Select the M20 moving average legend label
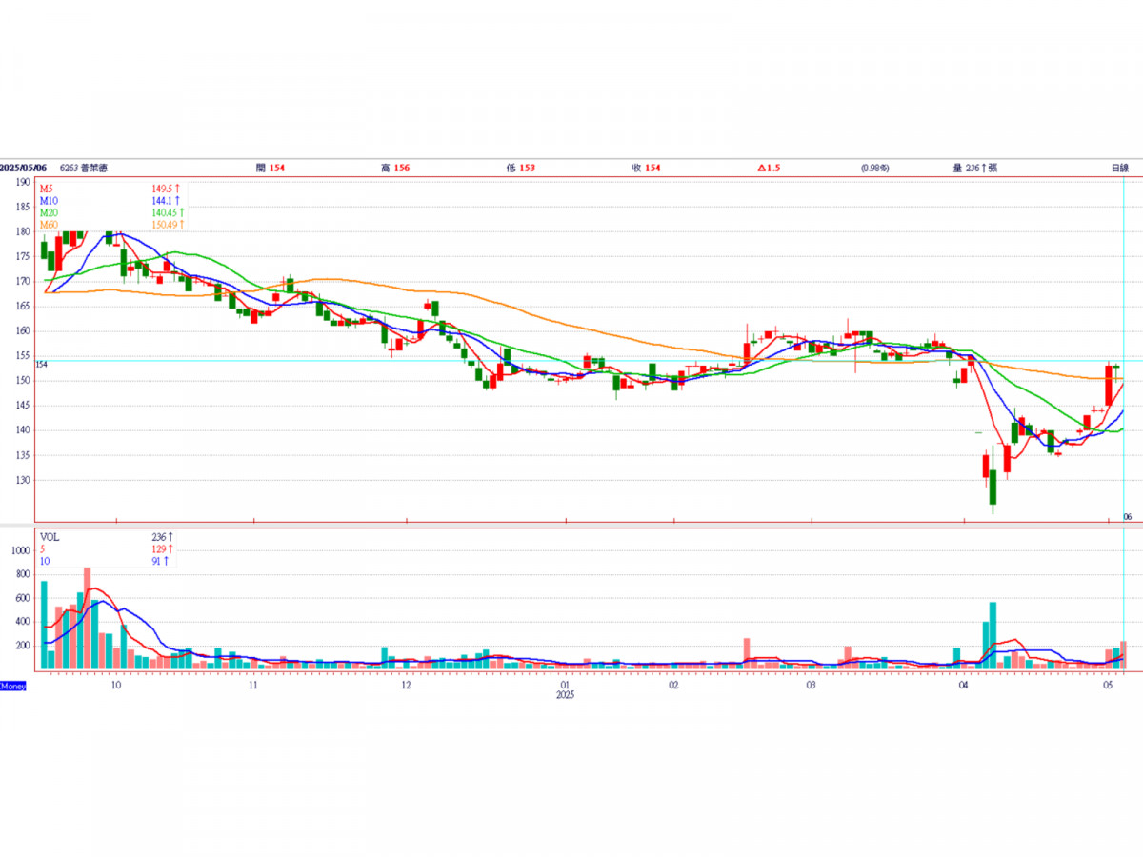 [49, 212]
